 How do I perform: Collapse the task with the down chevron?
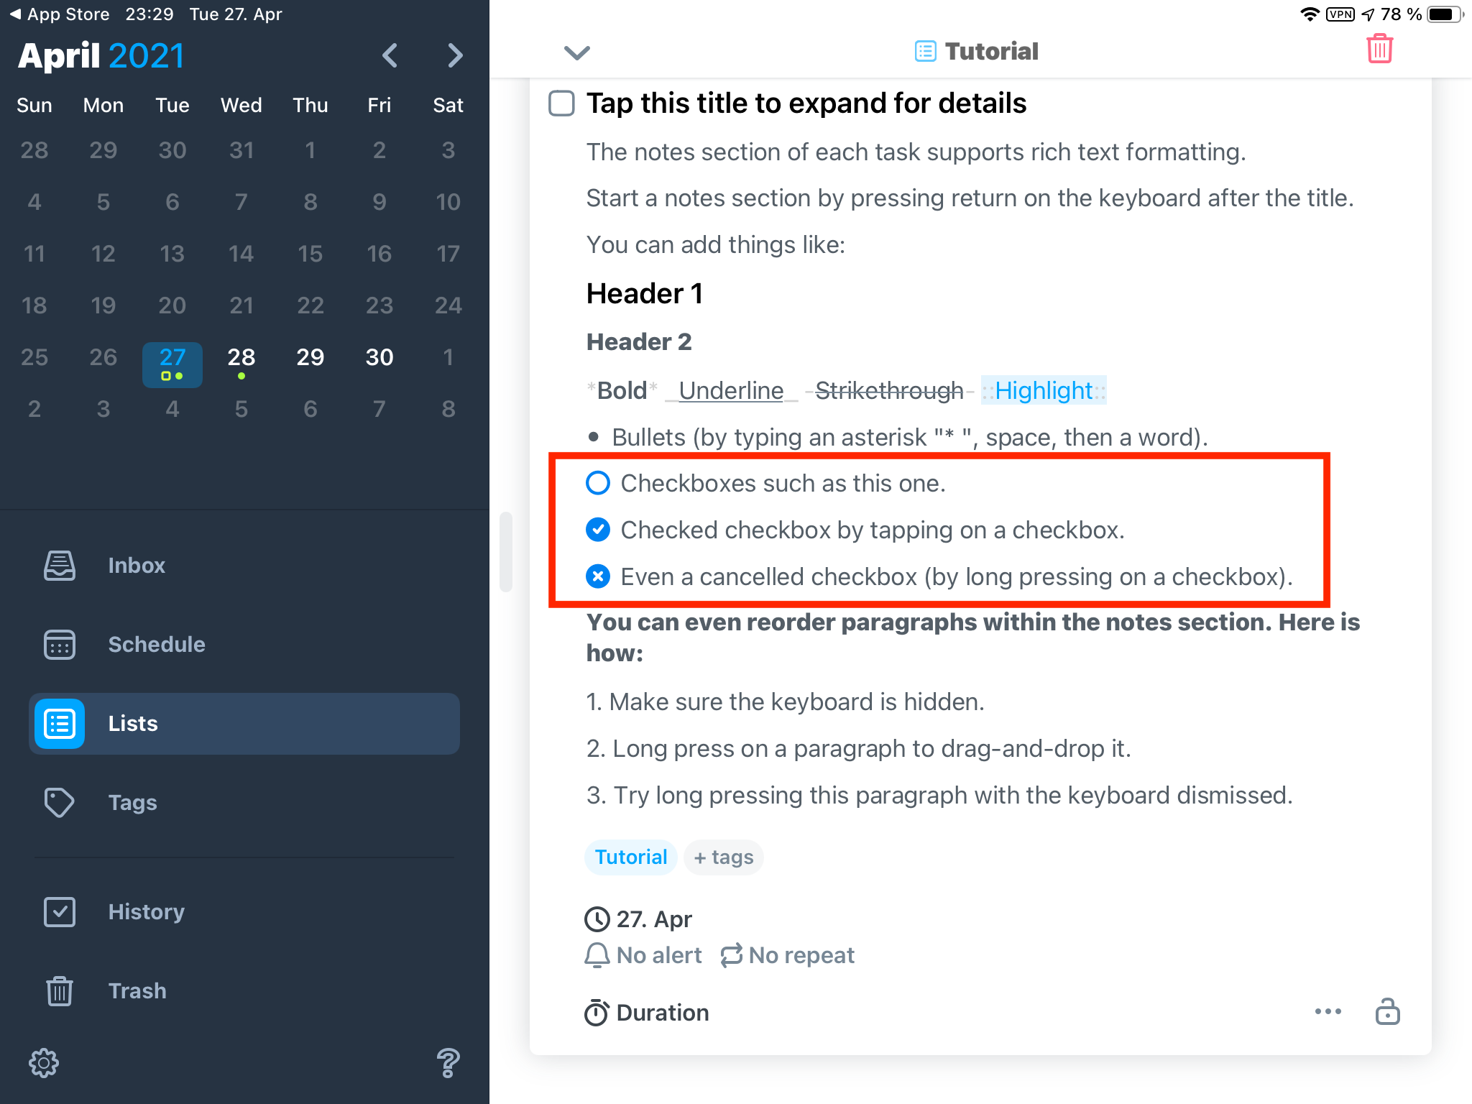576,52
